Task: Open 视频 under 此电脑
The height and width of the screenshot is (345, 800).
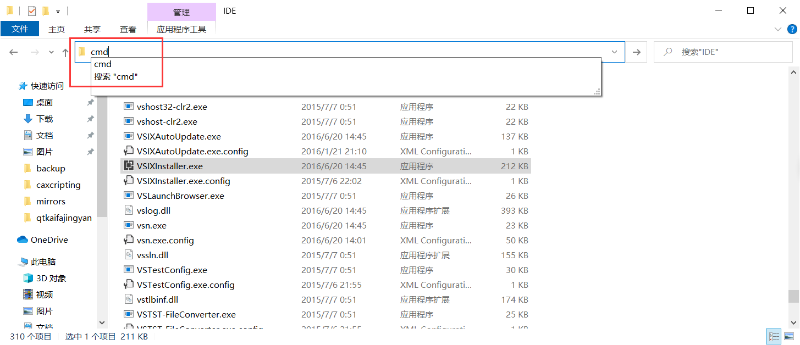Action: [x=45, y=295]
